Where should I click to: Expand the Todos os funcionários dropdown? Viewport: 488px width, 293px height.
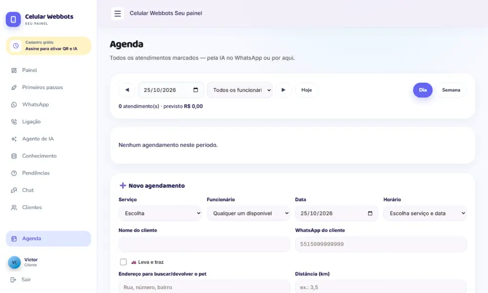click(240, 90)
